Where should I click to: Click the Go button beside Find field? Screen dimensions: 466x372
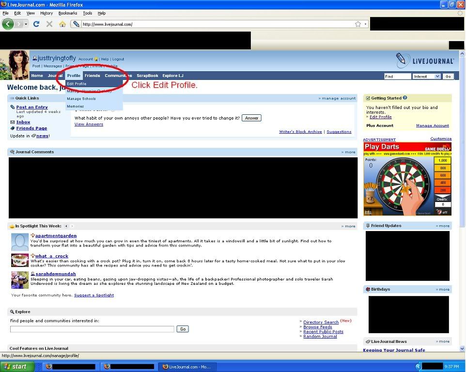coord(448,77)
